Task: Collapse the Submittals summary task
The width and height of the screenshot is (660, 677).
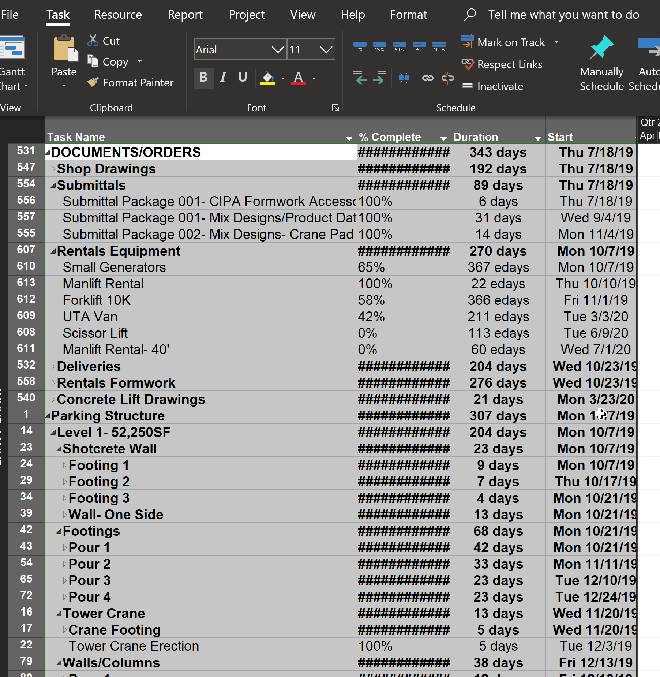Action: click(x=53, y=186)
